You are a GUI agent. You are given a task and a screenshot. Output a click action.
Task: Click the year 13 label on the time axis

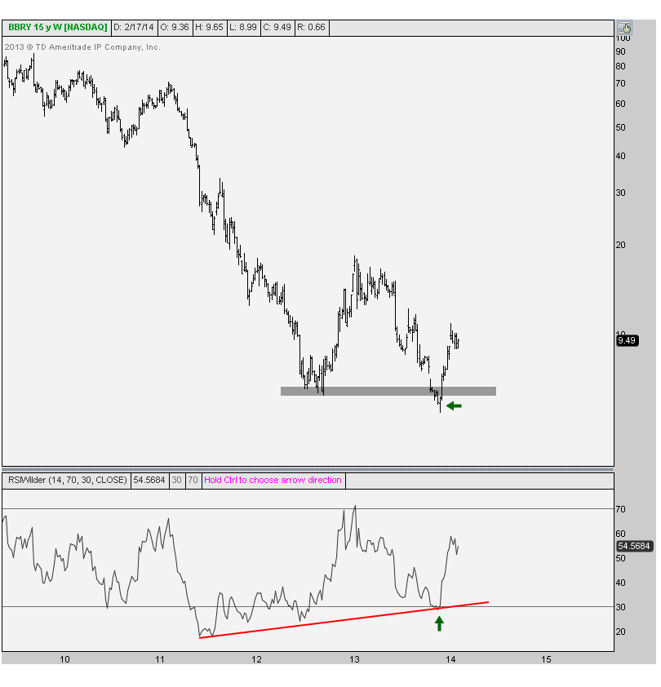[x=354, y=659]
